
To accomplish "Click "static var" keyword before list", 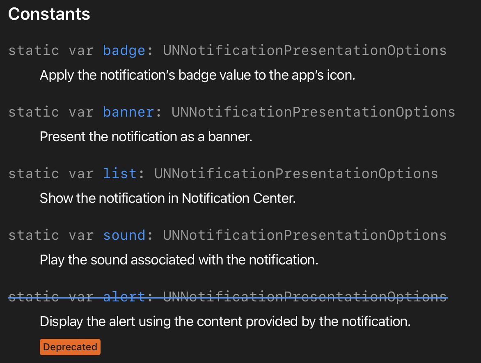I will (x=51, y=174).
